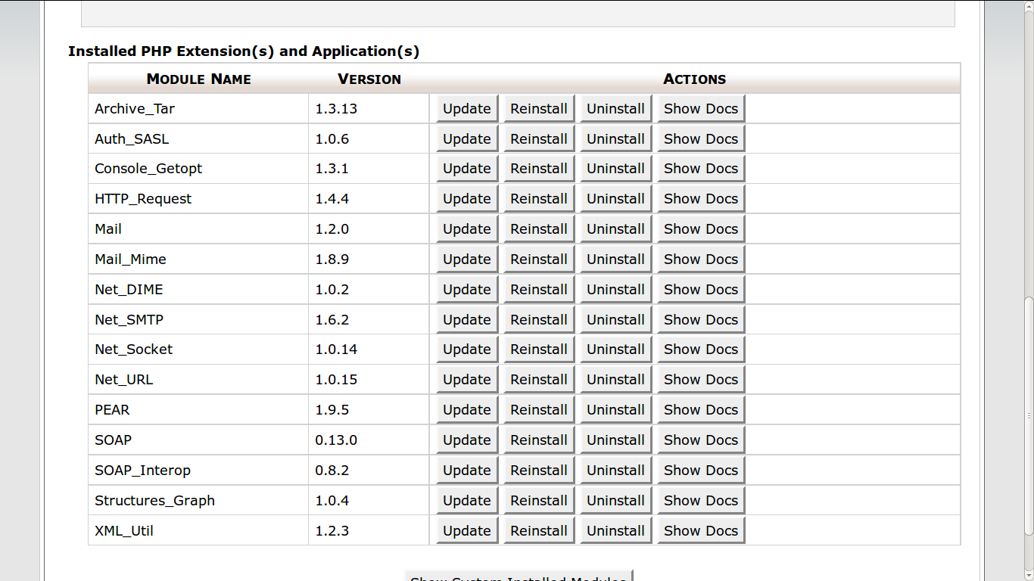Update the Auth_SASL module
The width and height of the screenshot is (1034, 581).
pos(467,138)
